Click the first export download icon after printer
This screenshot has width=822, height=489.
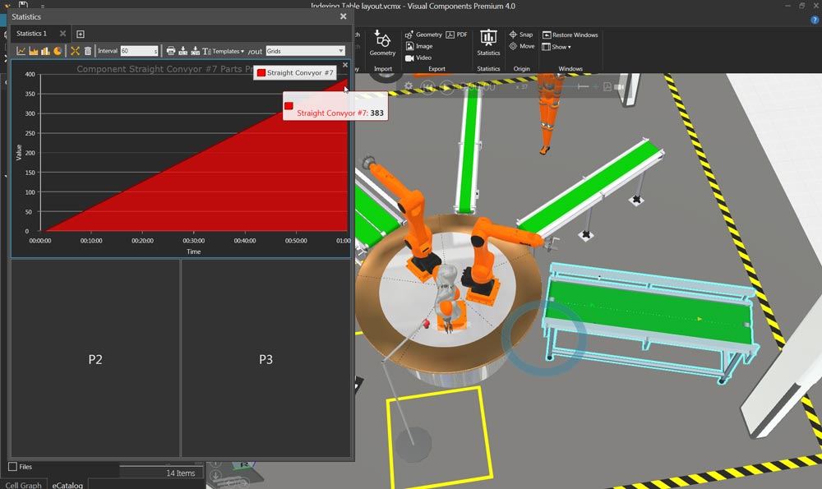(x=183, y=51)
